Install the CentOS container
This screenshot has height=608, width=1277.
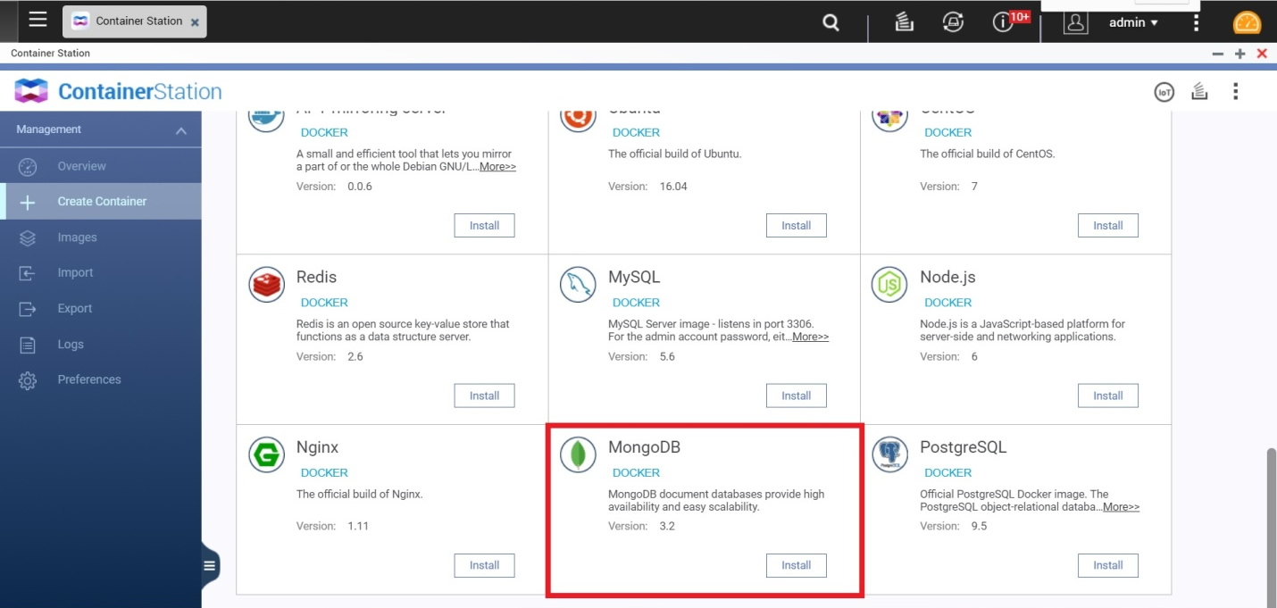[1107, 226]
